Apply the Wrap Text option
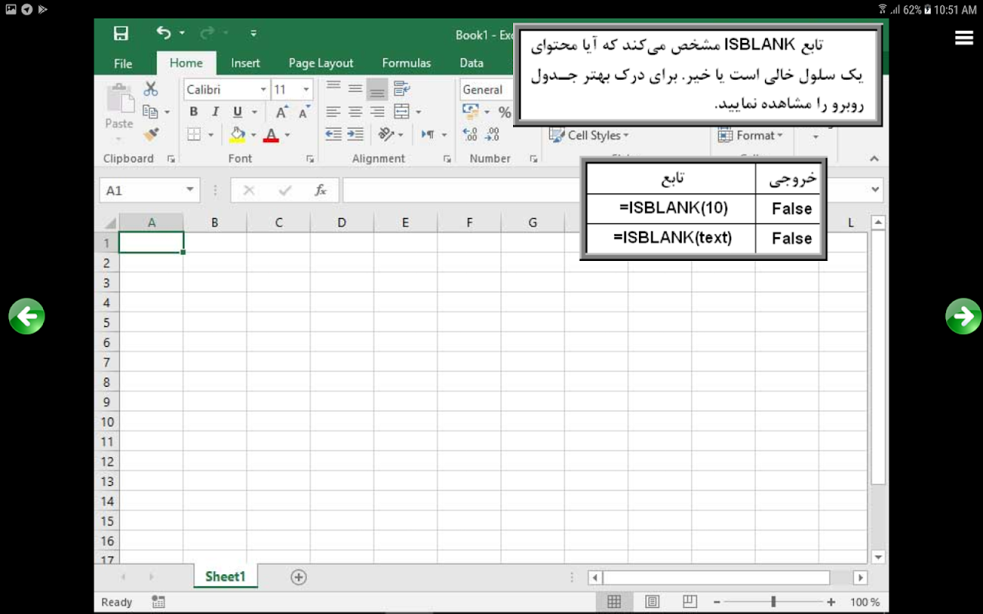983x614 pixels. [401, 88]
